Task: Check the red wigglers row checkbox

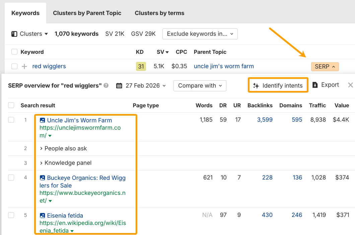Action: tap(14, 66)
